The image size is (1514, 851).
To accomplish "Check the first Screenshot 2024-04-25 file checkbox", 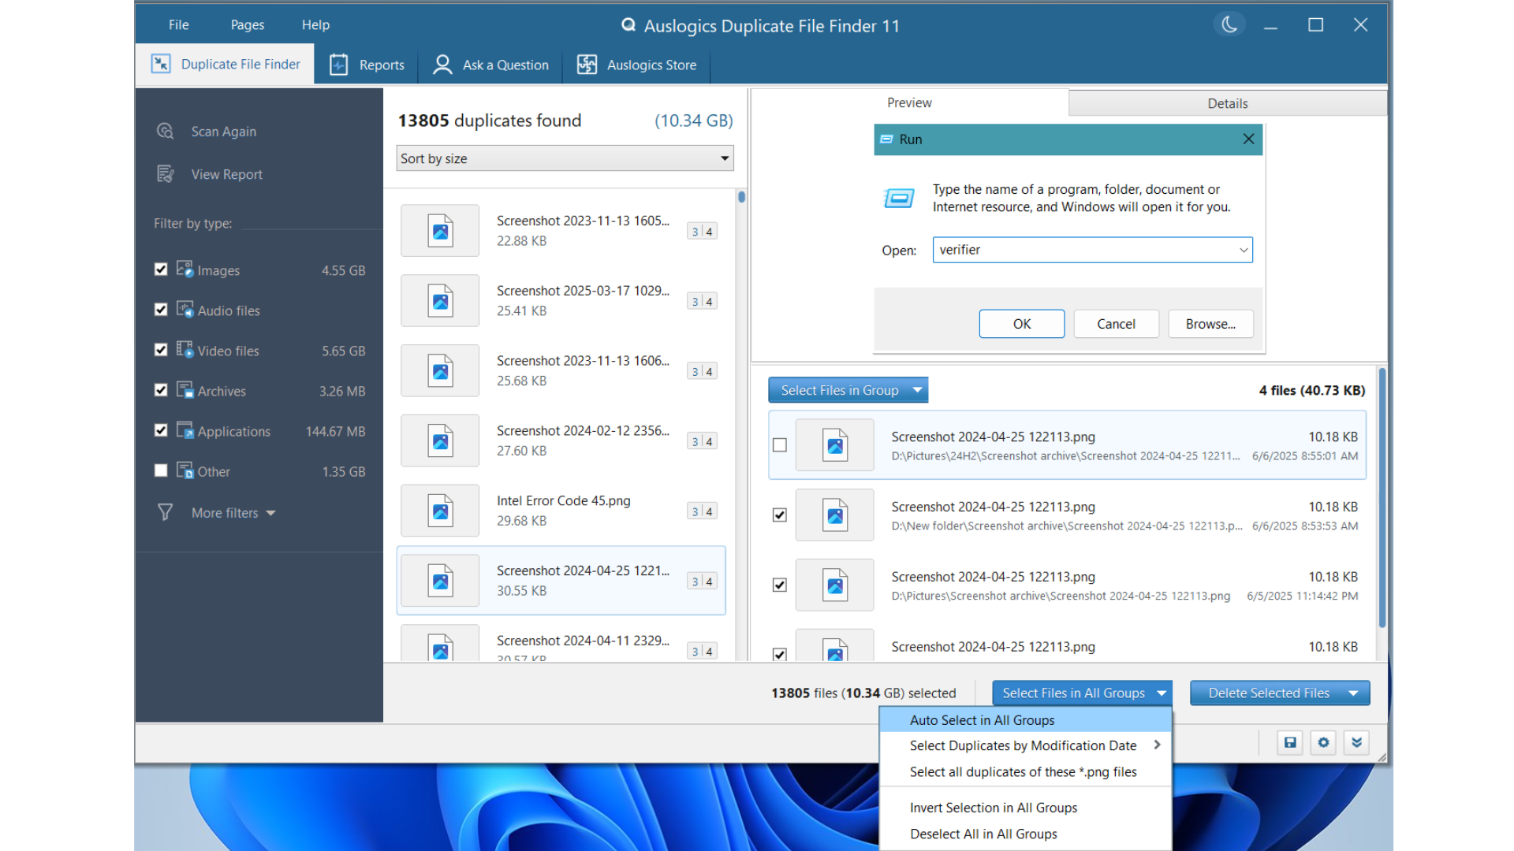I will pyautogui.click(x=780, y=445).
